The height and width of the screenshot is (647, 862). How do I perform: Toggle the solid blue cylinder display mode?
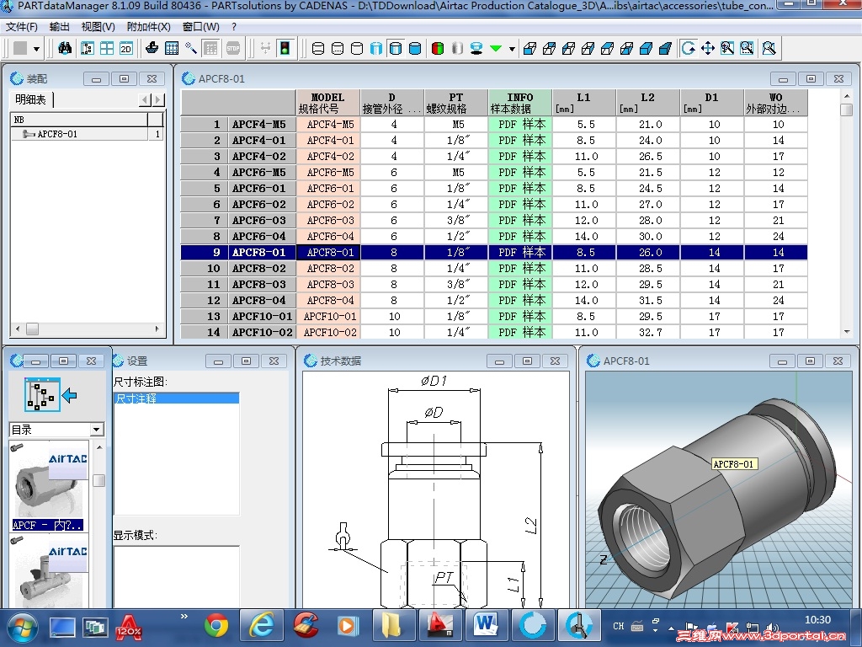pyautogui.click(x=414, y=48)
